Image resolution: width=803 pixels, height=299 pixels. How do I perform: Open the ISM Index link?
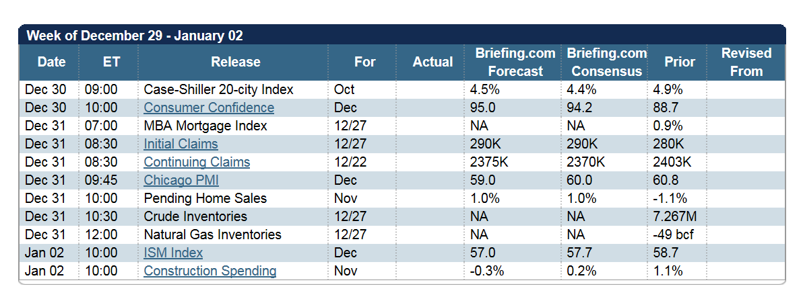click(173, 253)
